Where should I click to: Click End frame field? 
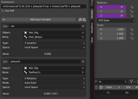point(131,87)
